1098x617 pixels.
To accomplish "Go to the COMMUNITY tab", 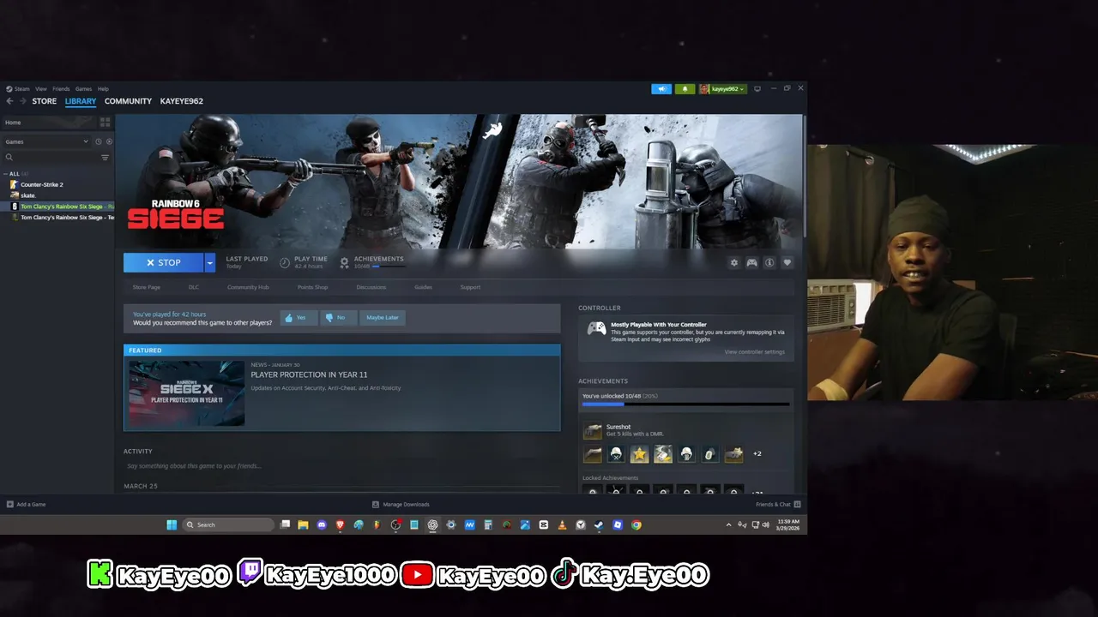I will tap(128, 101).
